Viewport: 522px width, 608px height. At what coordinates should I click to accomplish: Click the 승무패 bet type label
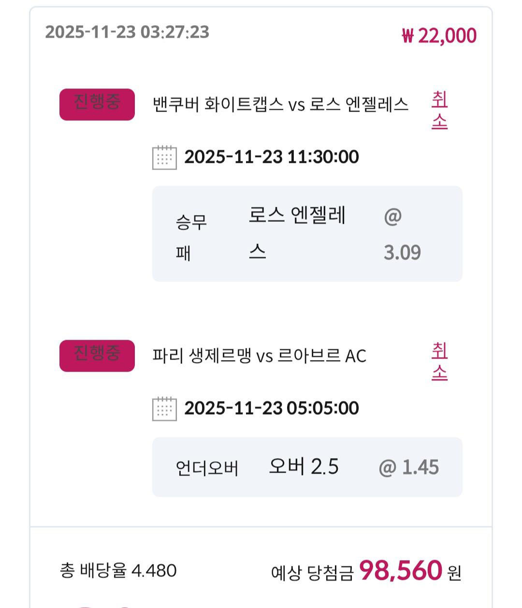[191, 237]
